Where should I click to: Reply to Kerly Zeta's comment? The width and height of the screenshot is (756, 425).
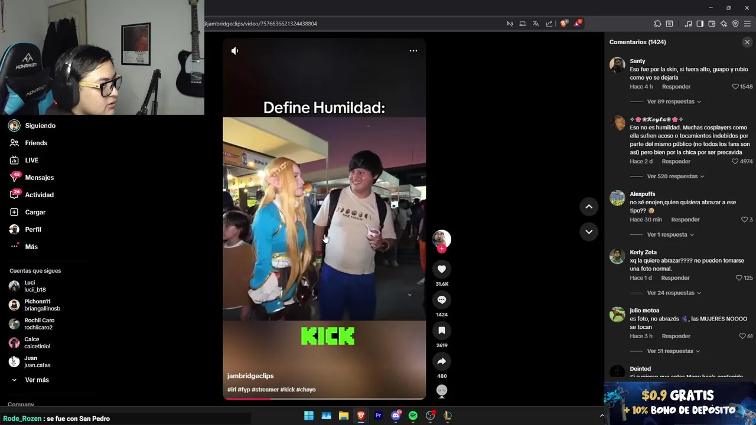(x=675, y=278)
